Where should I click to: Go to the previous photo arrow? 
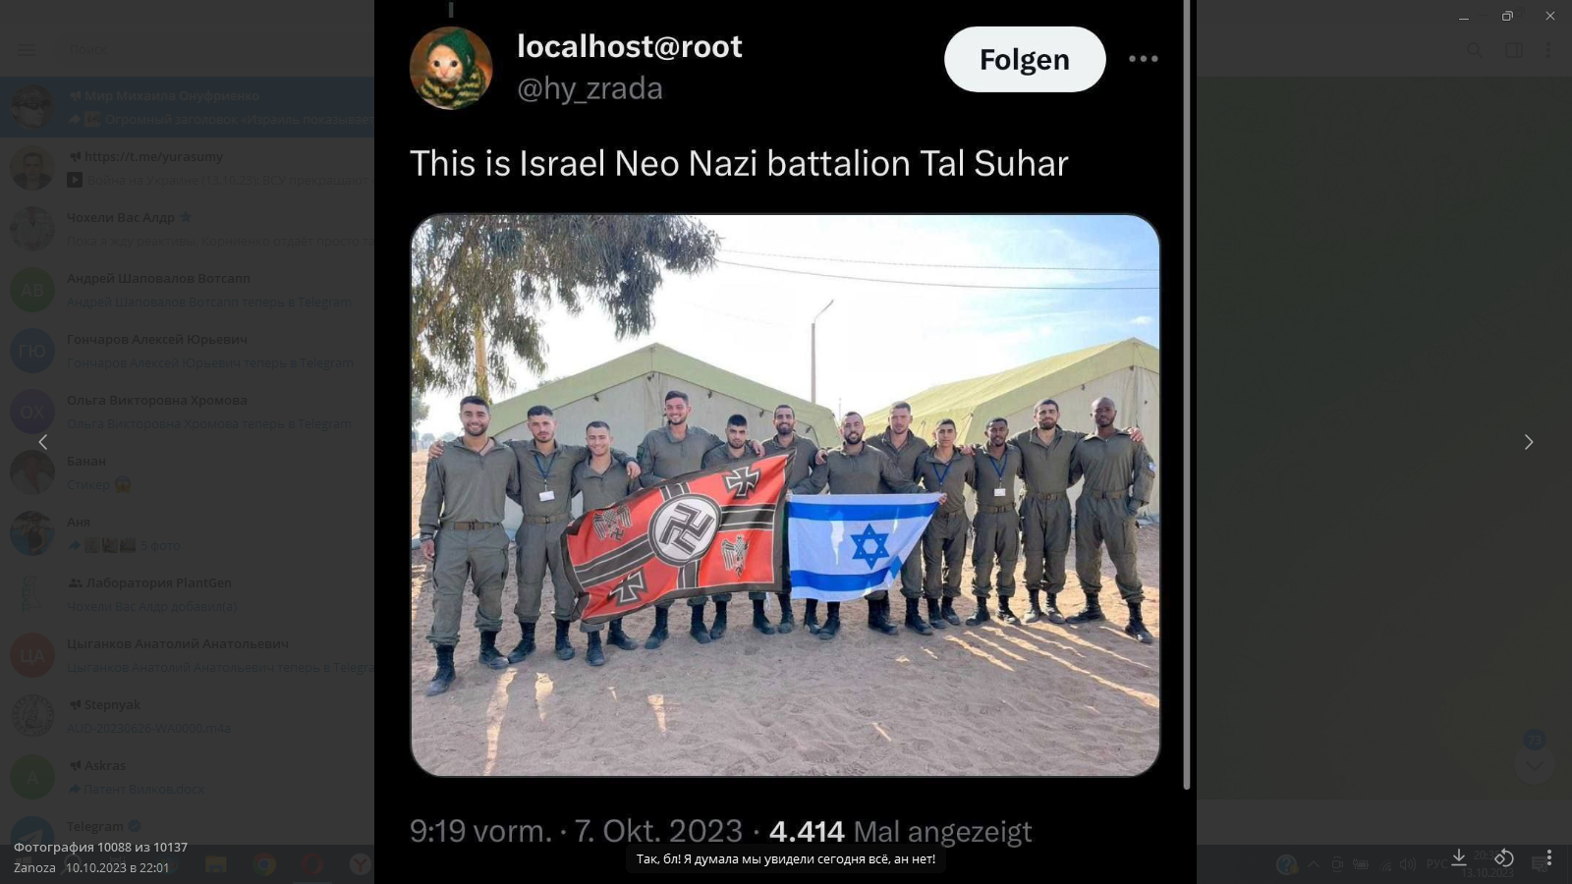click(x=42, y=442)
